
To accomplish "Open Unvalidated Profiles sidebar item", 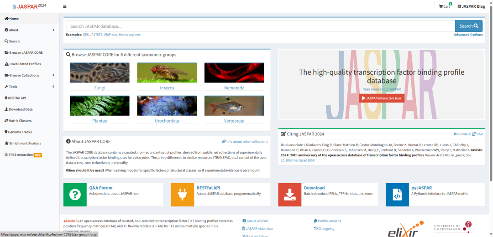I will point(30,64).
